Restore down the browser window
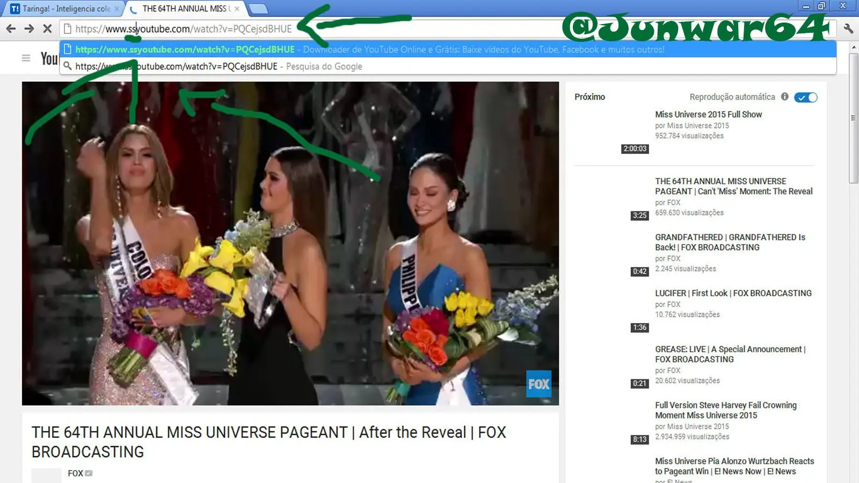Image resolution: width=859 pixels, height=483 pixels. (x=821, y=6)
